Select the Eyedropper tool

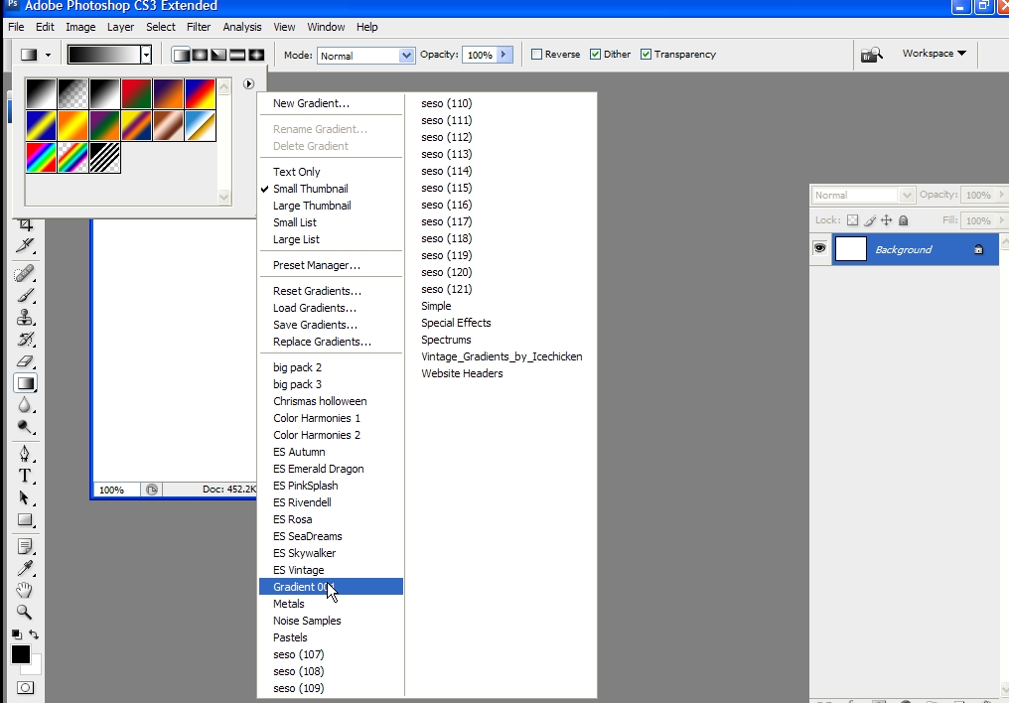(x=25, y=569)
